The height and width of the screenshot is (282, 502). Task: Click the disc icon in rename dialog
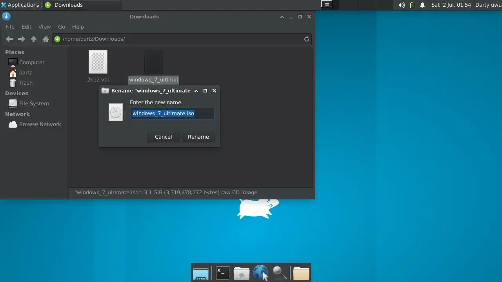point(116,112)
